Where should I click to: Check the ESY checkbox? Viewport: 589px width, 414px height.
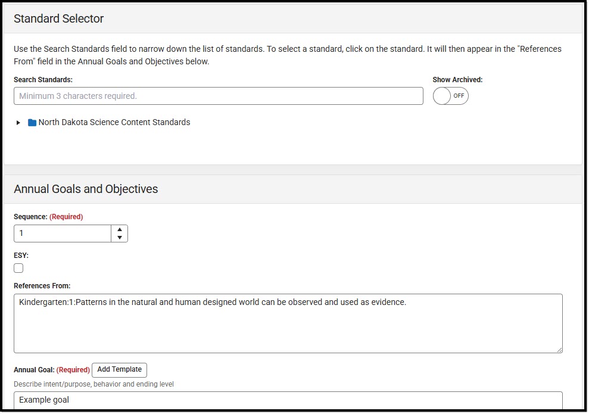point(18,268)
